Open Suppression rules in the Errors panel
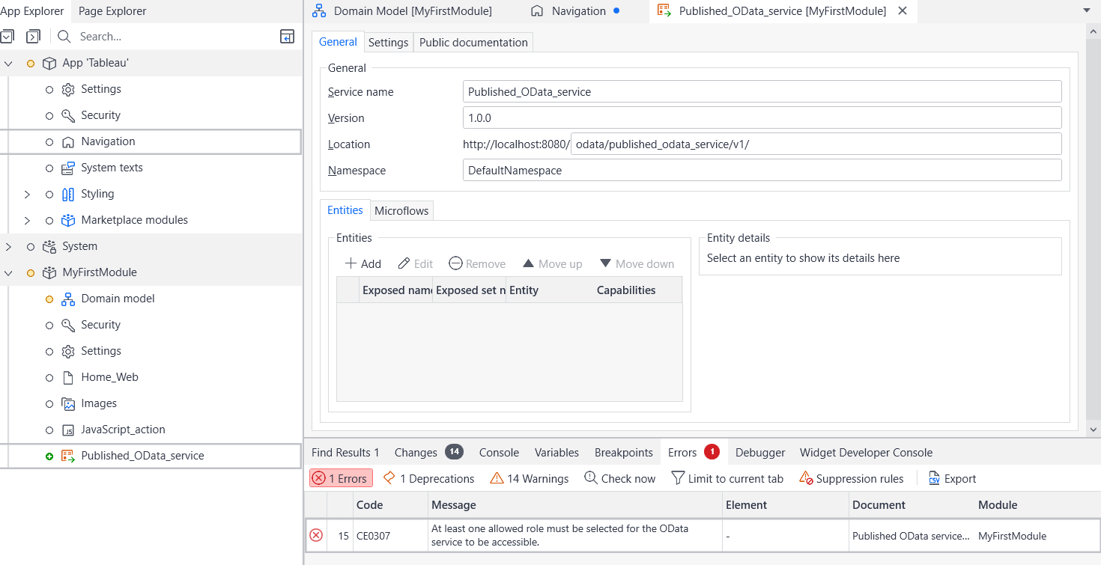Image resolution: width=1101 pixels, height=565 pixels. pyautogui.click(x=852, y=478)
